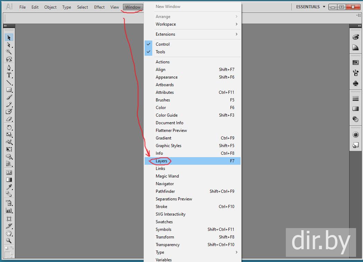Viewport: 363px width, 262px height.
Task: Select the Slice tool
Action: click(x=9, y=226)
